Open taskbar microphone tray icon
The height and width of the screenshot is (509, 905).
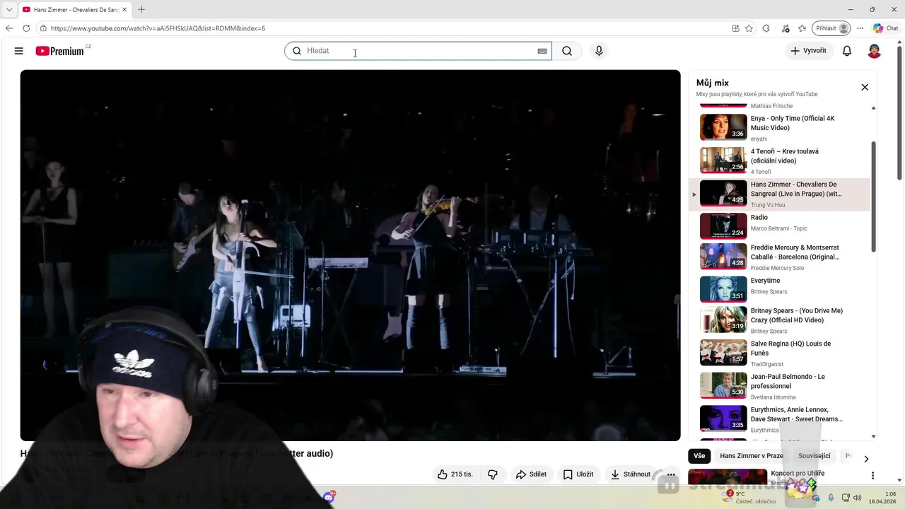[831, 498]
